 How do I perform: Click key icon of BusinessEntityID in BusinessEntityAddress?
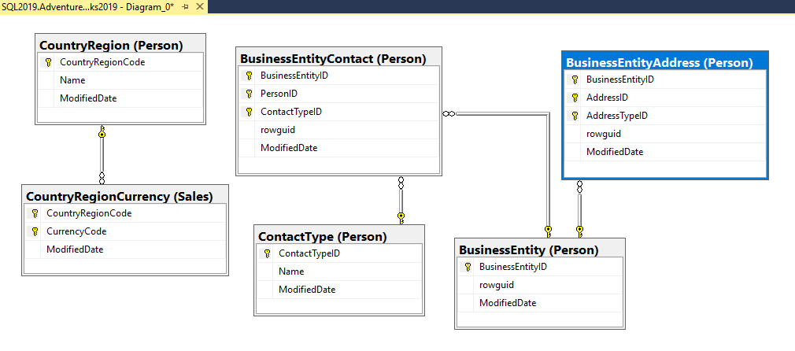(575, 79)
